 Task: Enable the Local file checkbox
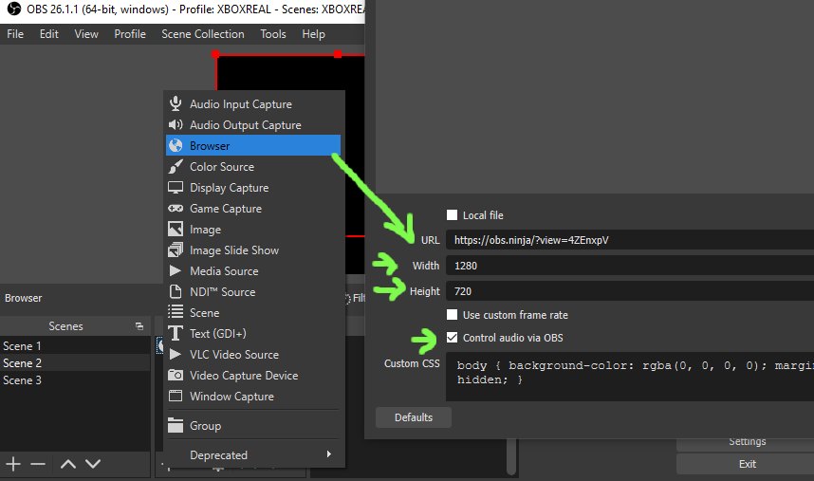453,214
